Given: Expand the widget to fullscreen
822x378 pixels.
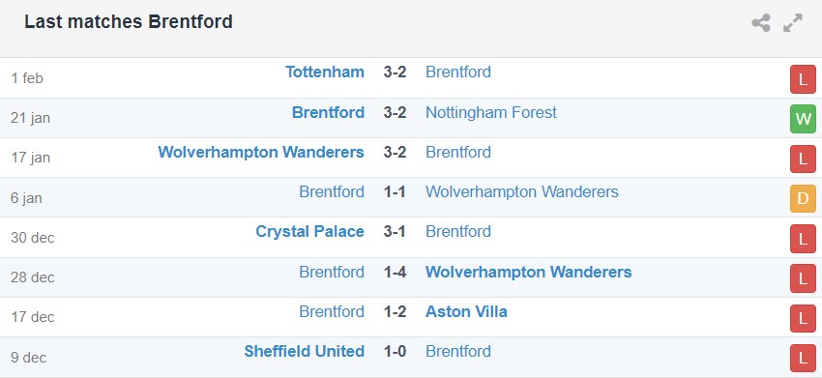Looking at the screenshot, I should pyautogui.click(x=793, y=23).
